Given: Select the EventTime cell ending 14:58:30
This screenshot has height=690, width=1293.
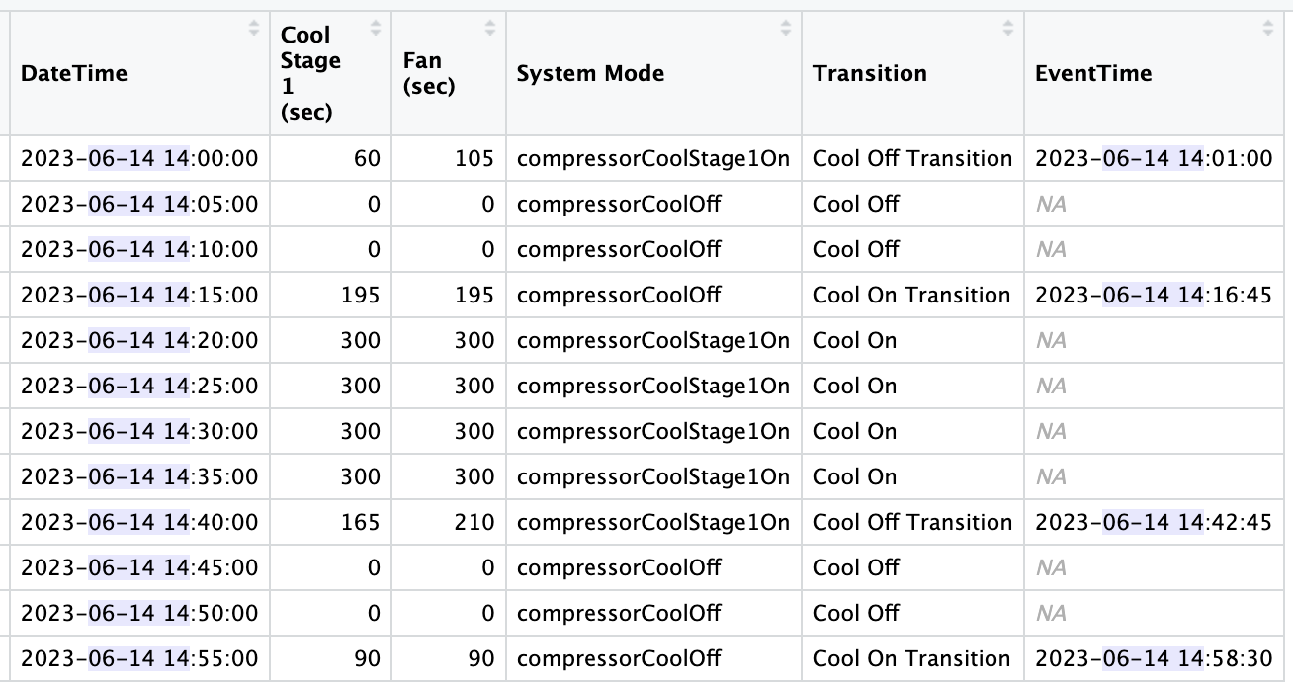Looking at the screenshot, I should [1154, 658].
